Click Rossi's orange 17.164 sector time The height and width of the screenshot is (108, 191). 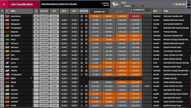95,40
